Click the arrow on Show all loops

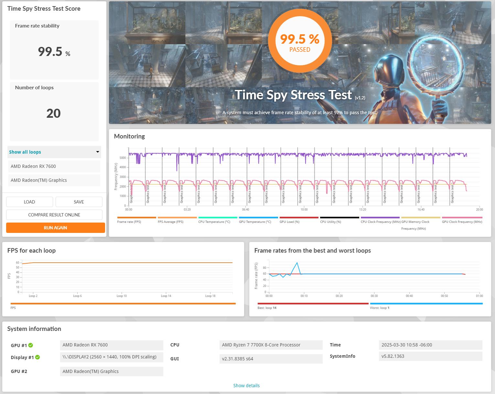coord(97,152)
